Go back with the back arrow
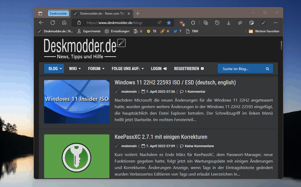The image size is (301, 187). [41, 23]
